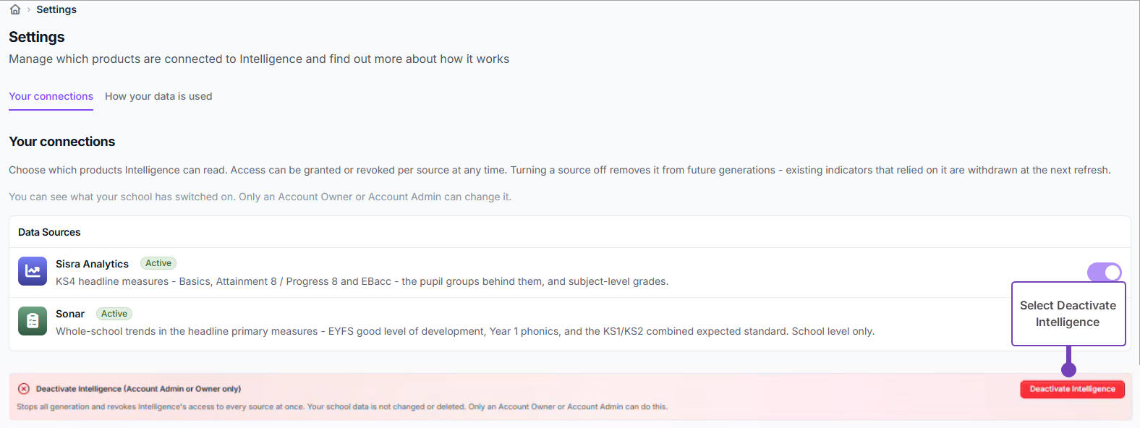The width and height of the screenshot is (1140, 428).
Task: Open the Settings breadcrumb link
Action: click(x=56, y=9)
